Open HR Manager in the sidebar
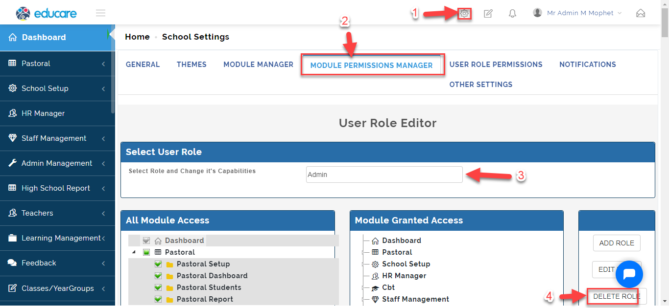 [x=57, y=113]
